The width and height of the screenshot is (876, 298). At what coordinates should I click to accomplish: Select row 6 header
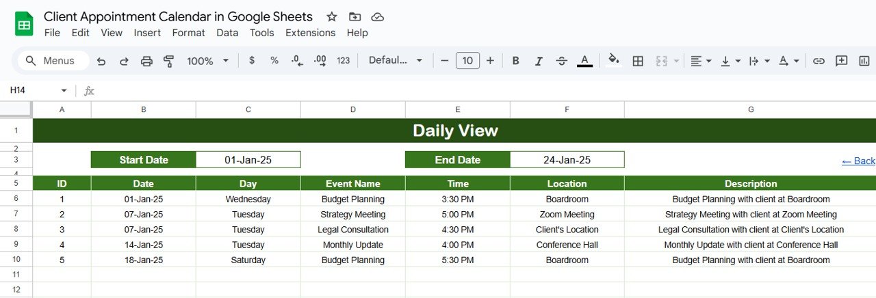tap(16, 199)
